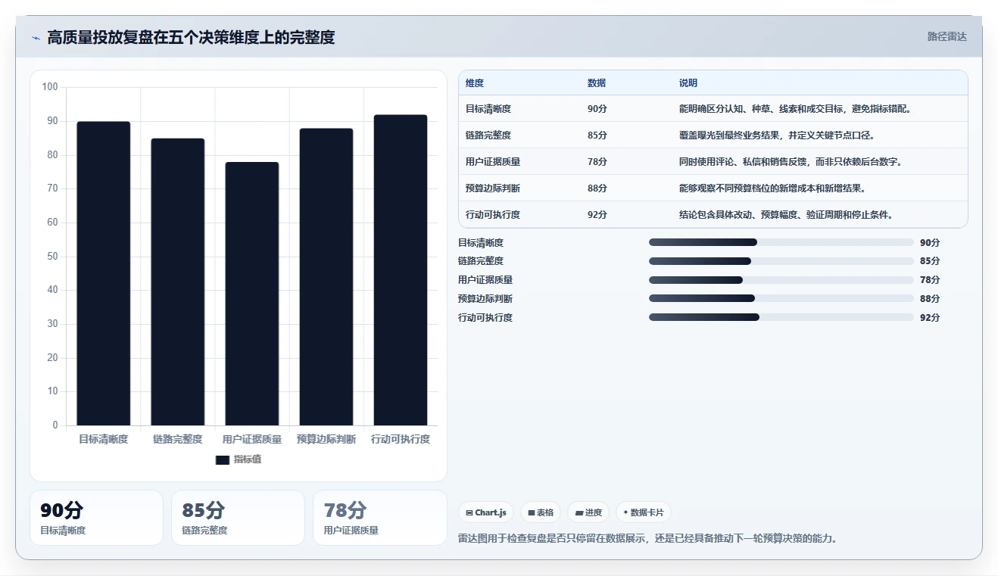998x576 pixels.
Task: Click the 行动可执行度 x-axis label
Action: pyautogui.click(x=401, y=439)
